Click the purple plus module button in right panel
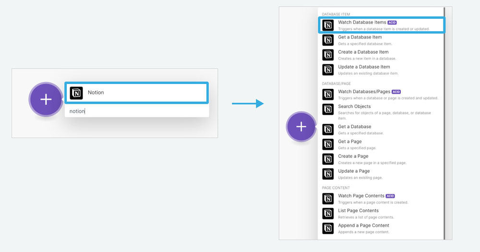480x252 pixels. 301,126
